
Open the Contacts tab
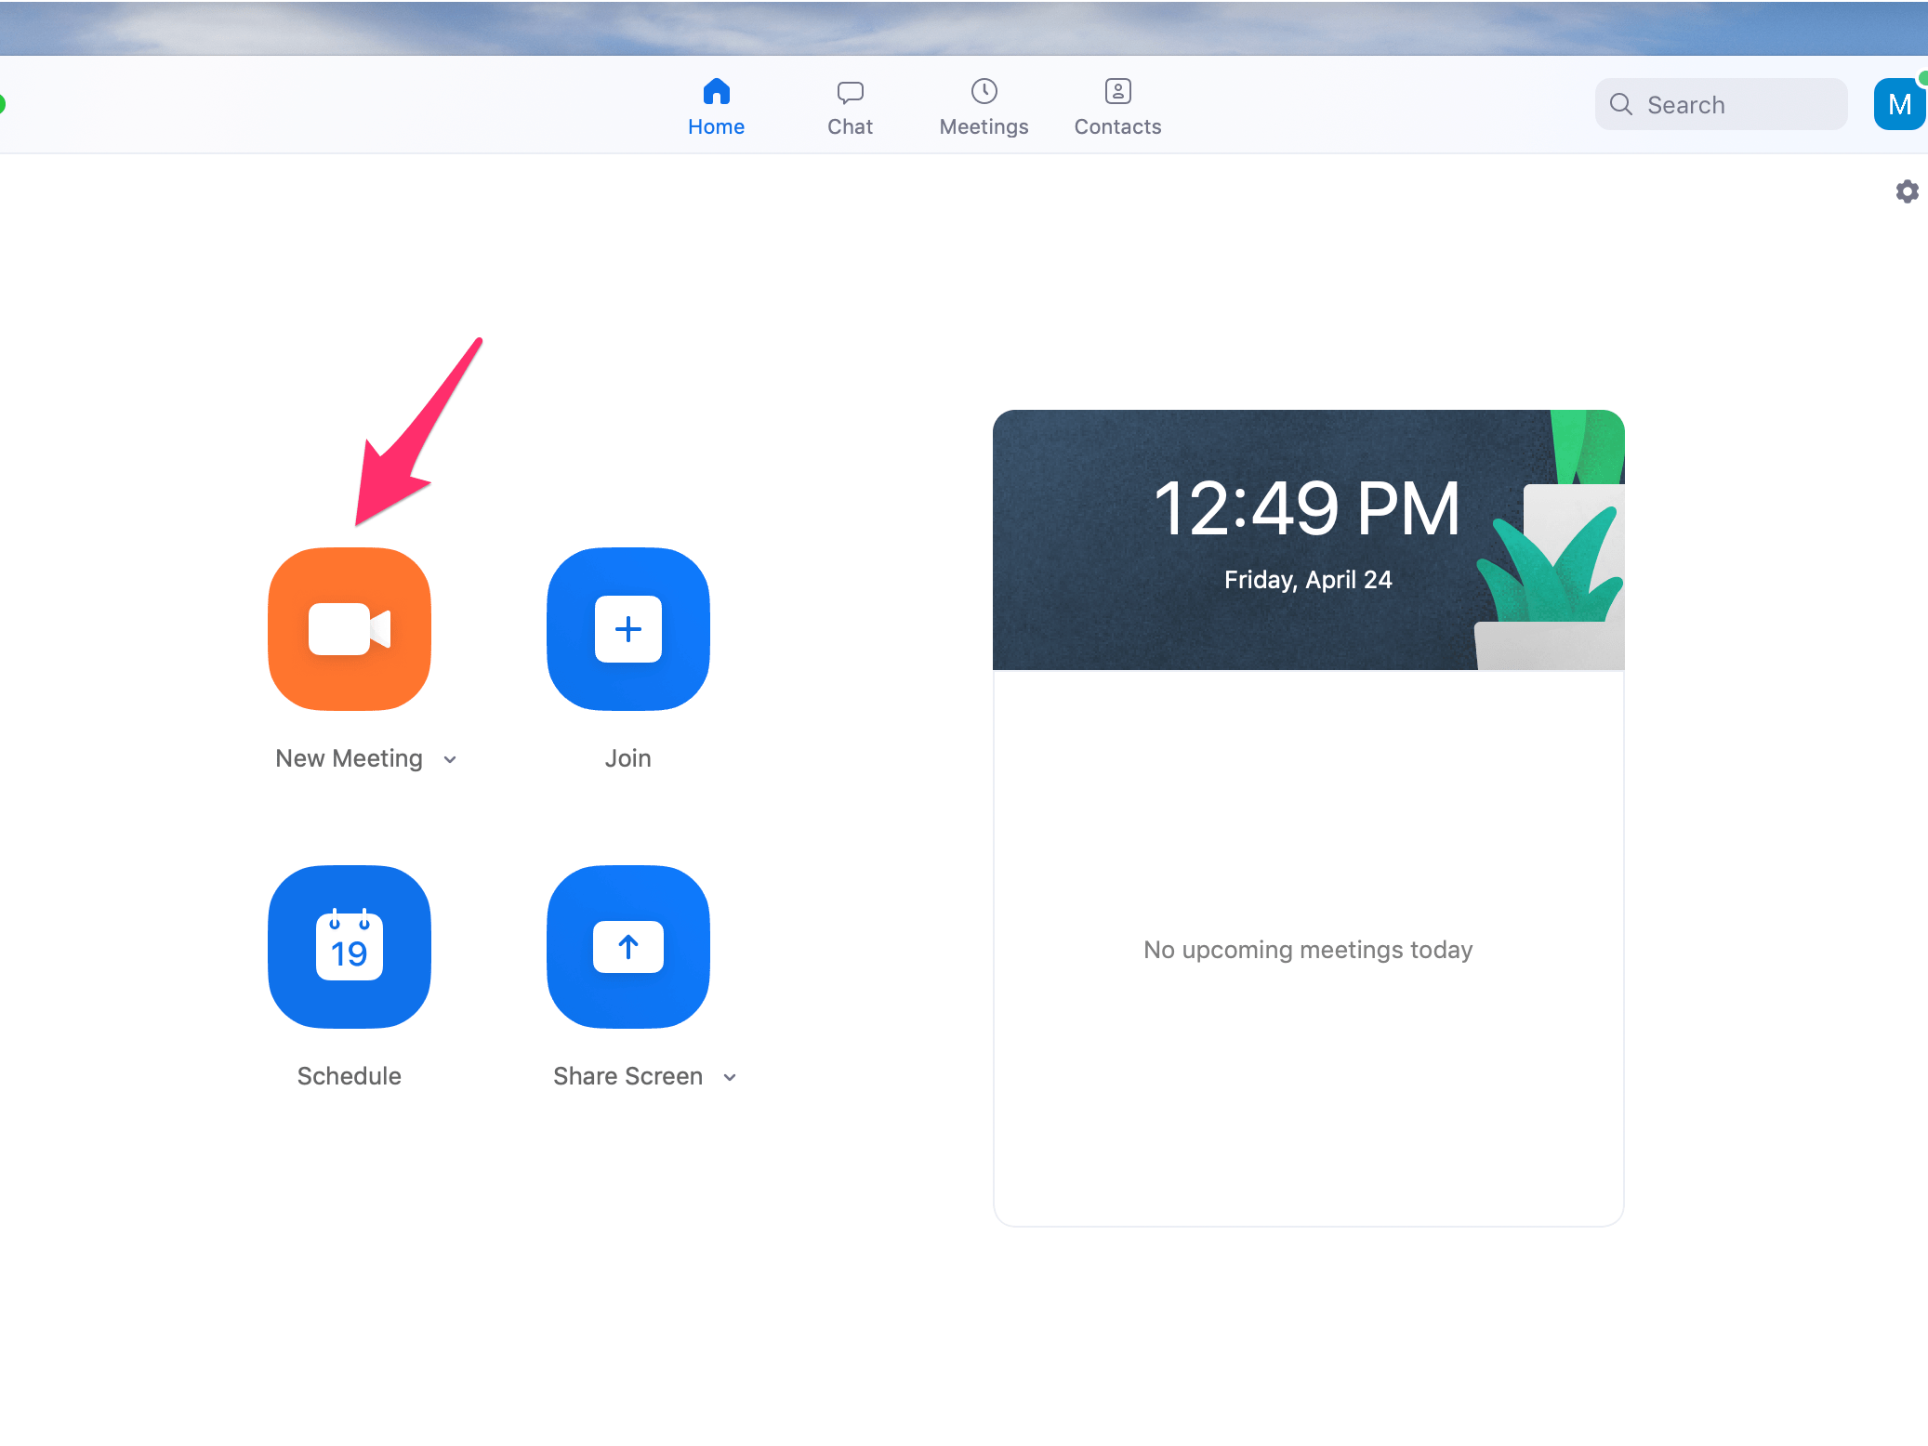pyautogui.click(x=1117, y=107)
